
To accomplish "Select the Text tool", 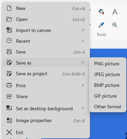I will (115, 12).
